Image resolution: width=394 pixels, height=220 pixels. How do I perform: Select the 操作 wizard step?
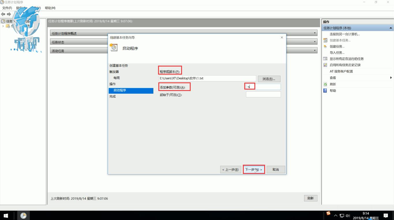(112, 84)
